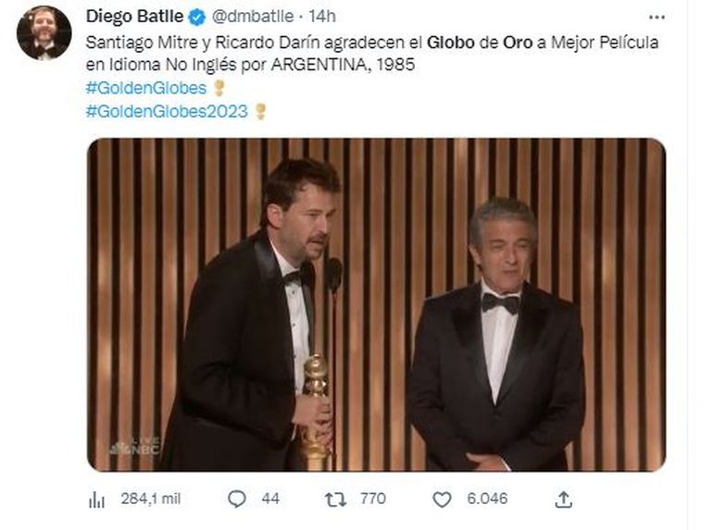713x530 pixels.
Task: Open the tweet's more options menu
Action: coord(657,17)
